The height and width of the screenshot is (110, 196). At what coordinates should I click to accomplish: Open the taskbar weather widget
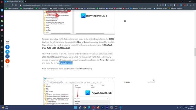[5, 108]
